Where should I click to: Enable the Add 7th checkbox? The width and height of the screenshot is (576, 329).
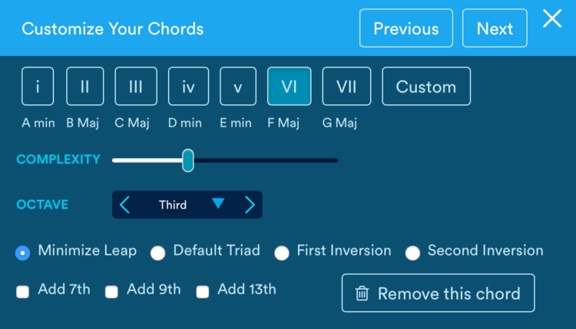point(23,291)
